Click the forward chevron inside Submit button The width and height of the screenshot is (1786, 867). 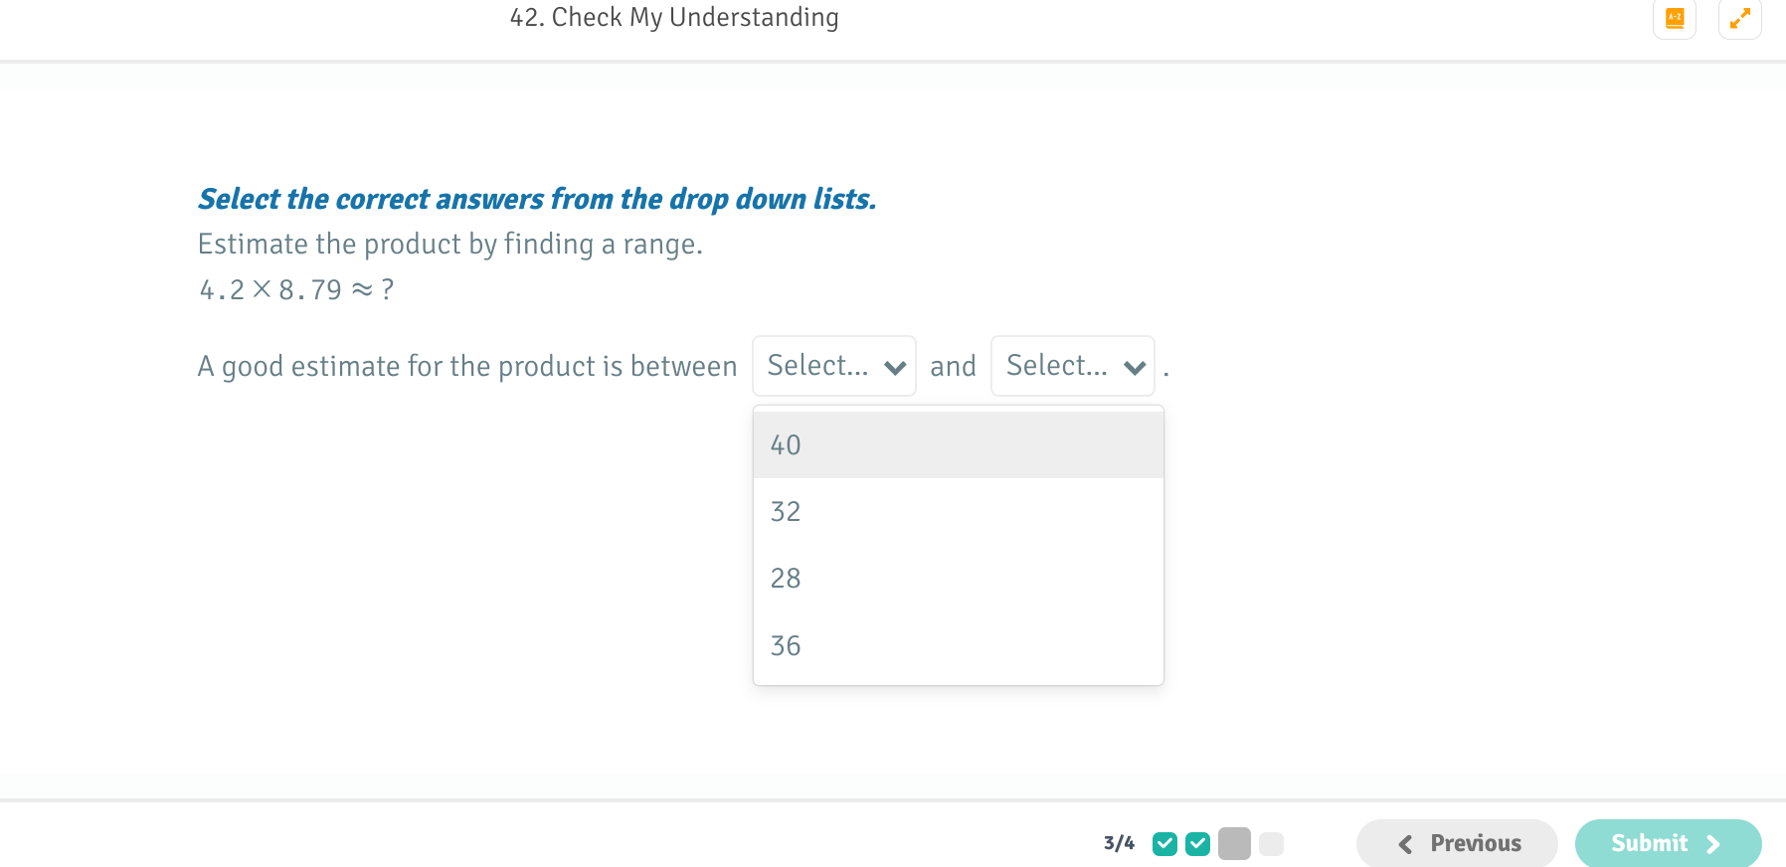tap(1714, 844)
